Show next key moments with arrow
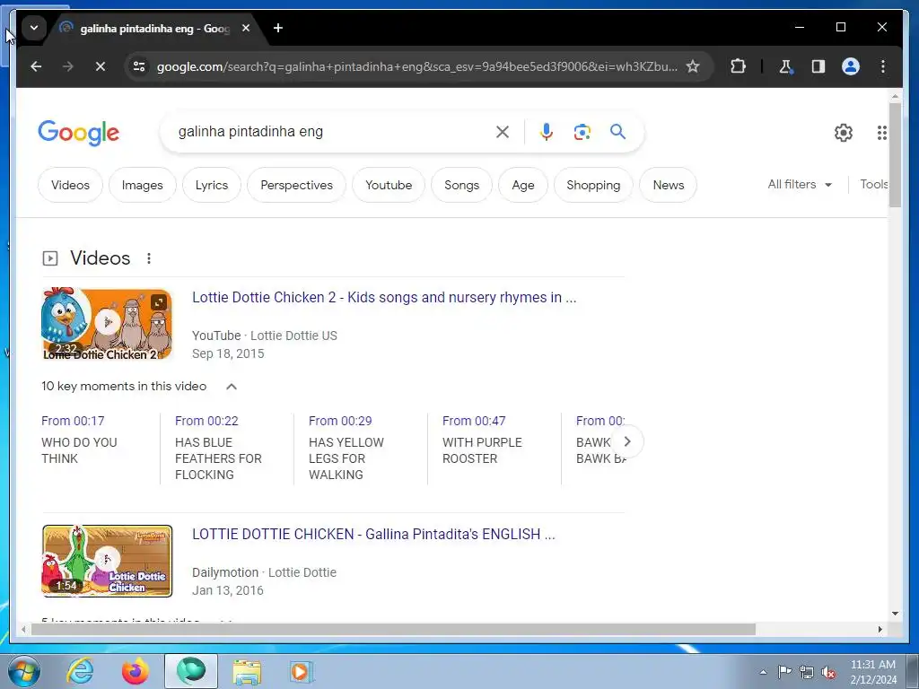Image resolution: width=919 pixels, height=689 pixels. point(627,441)
